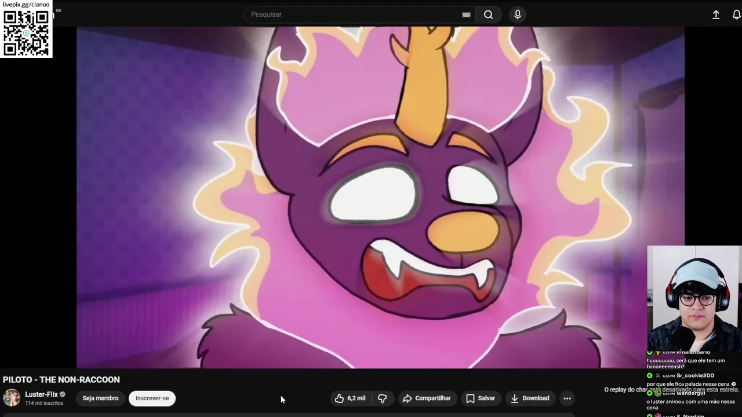Click the green badge beside wandergui
The height and width of the screenshot is (417, 742).
(649, 393)
